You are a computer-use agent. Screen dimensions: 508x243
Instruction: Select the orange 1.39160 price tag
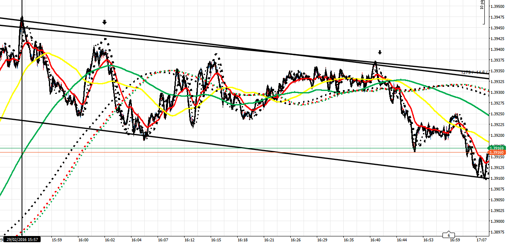point(496,152)
